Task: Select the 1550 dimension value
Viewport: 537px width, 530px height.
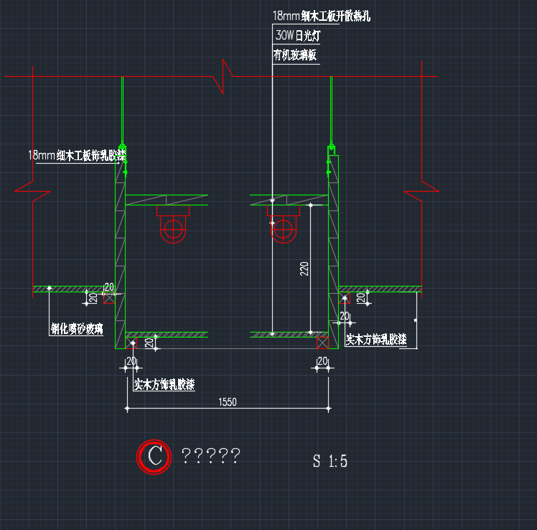Action: 228,402
